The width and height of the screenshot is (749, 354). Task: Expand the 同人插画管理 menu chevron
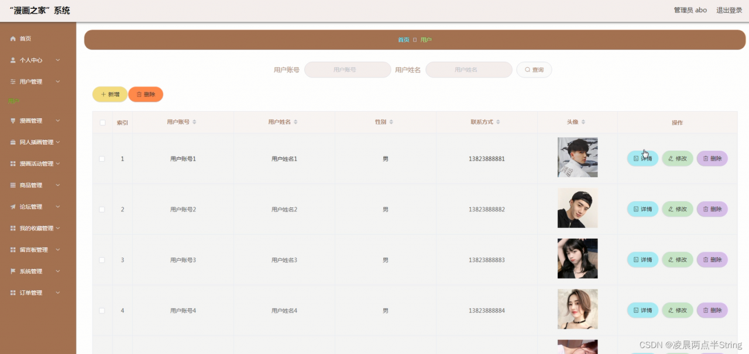(x=58, y=142)
